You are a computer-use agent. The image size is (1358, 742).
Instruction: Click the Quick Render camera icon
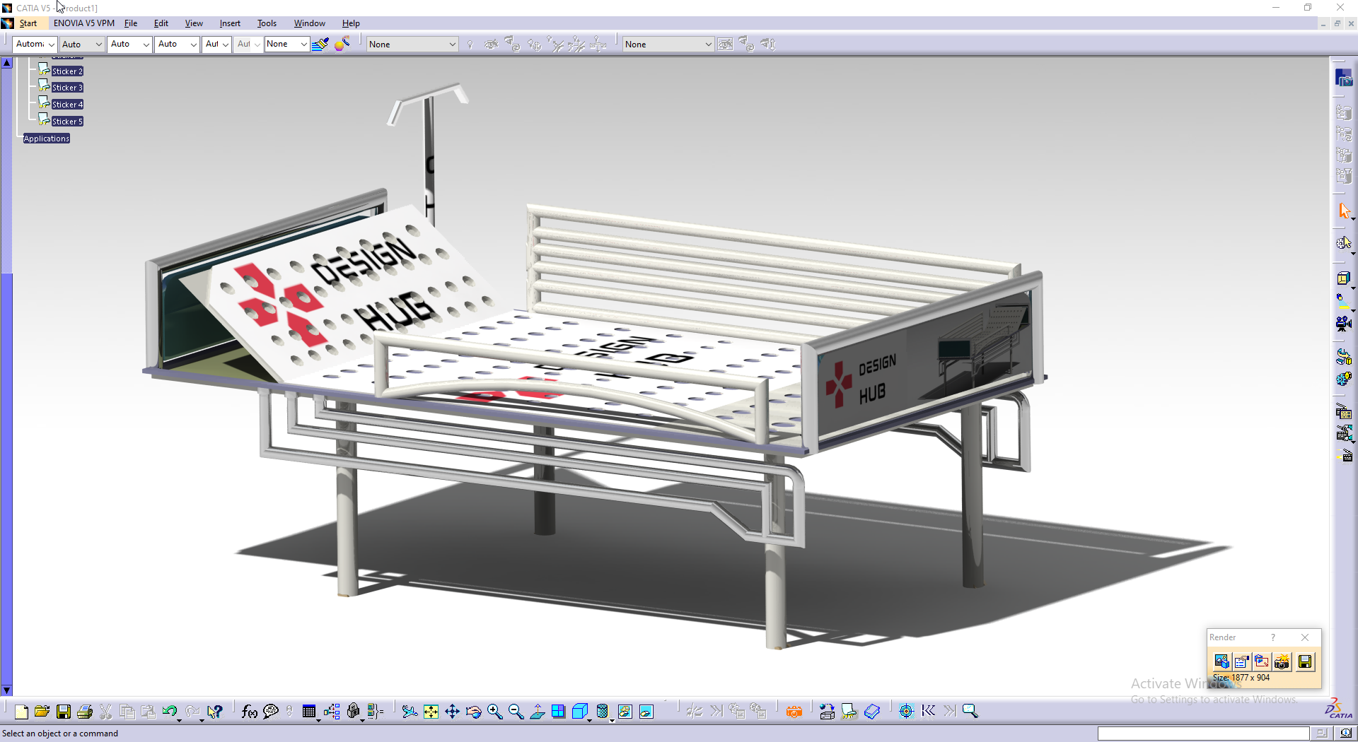click(1282, 661)
